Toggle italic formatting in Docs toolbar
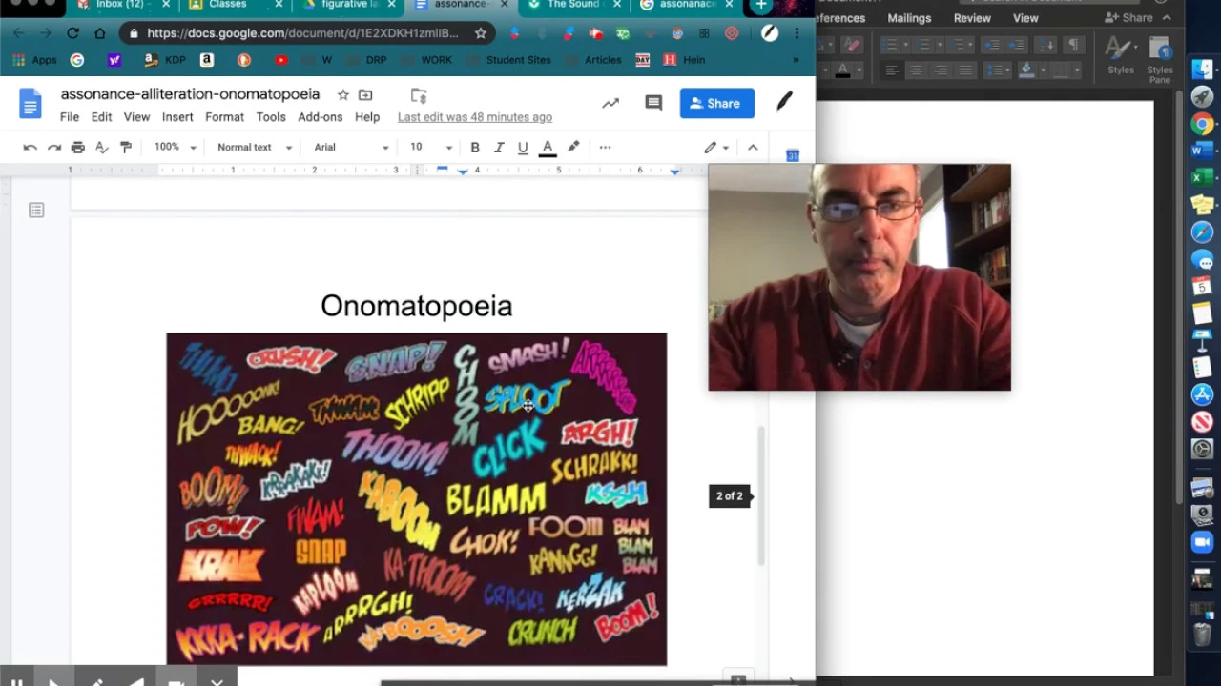Viewport: 1221px width, 686px height. 499,147
